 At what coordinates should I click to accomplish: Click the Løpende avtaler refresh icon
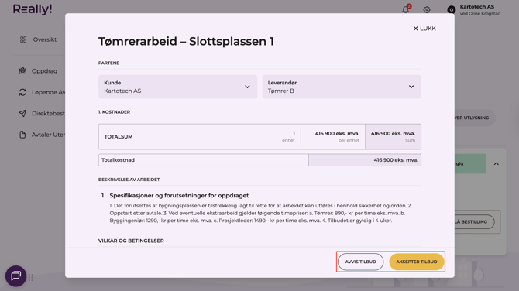tap(22, 92)
